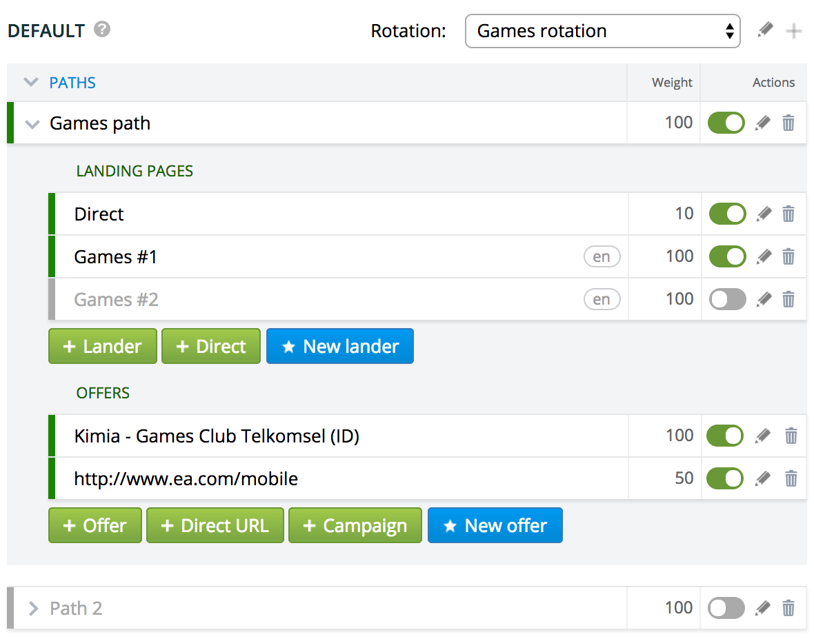Image resolution: width=814 pixels, height=641 pixels.
Task: Click the pencil icon next to Rotation dropdown
Action: pos(765,31)
